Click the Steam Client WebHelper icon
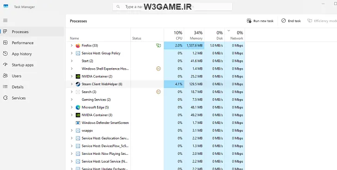The width and height of the screenshot is (337, 170). click(x=78, y=84)
